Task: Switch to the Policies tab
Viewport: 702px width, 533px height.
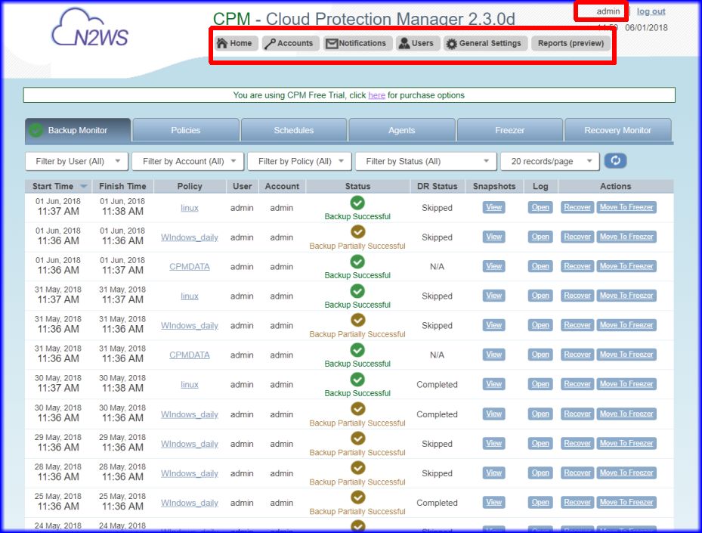Action: tap(185, 130)
